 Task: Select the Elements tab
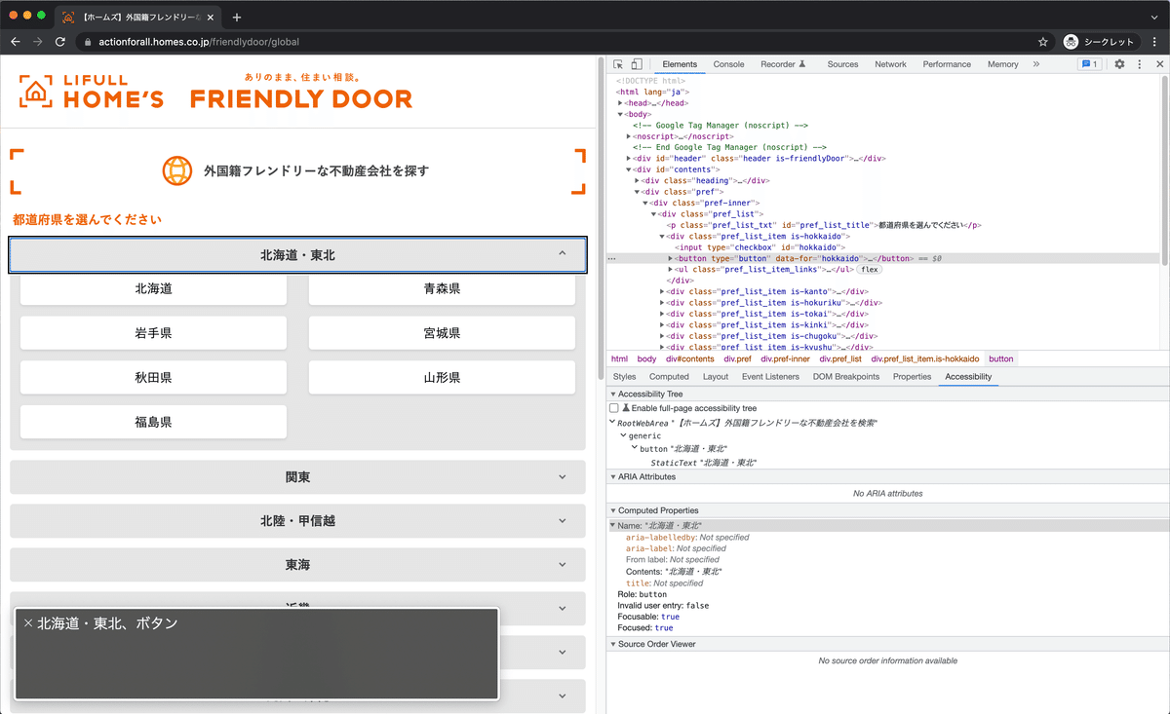[x=680, y=64]
